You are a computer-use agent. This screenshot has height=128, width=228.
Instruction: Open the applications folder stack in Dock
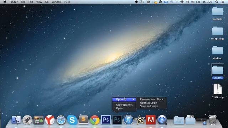(x=179, y=120)
